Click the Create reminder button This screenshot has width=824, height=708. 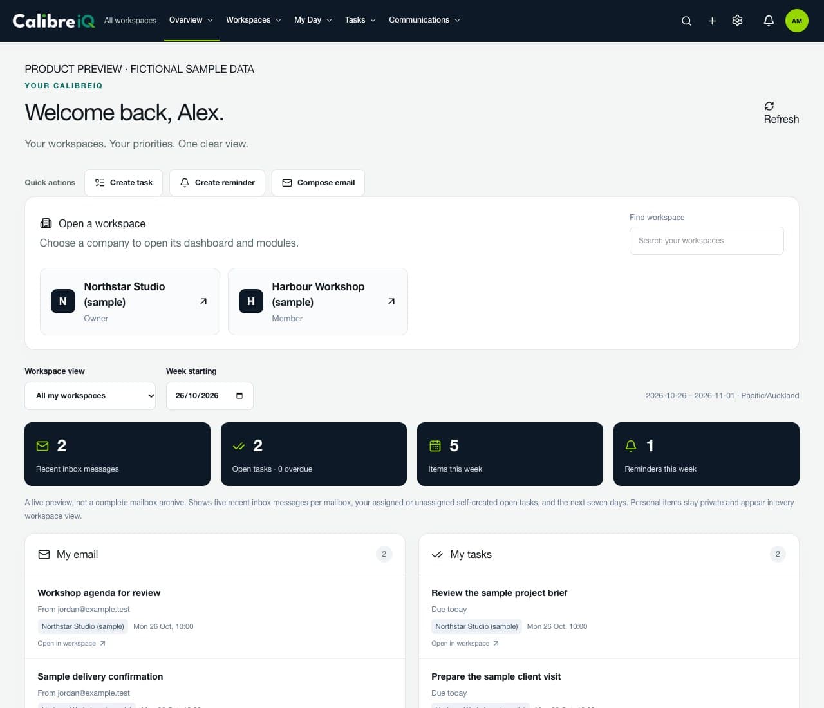pos(217,183)
